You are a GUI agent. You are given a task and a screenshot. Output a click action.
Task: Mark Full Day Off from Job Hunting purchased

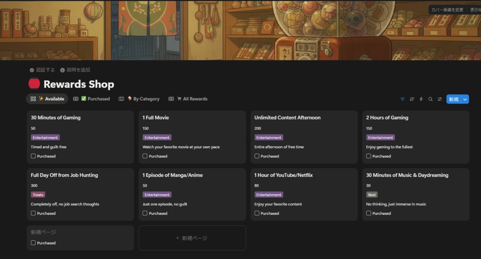pos(33,213)
